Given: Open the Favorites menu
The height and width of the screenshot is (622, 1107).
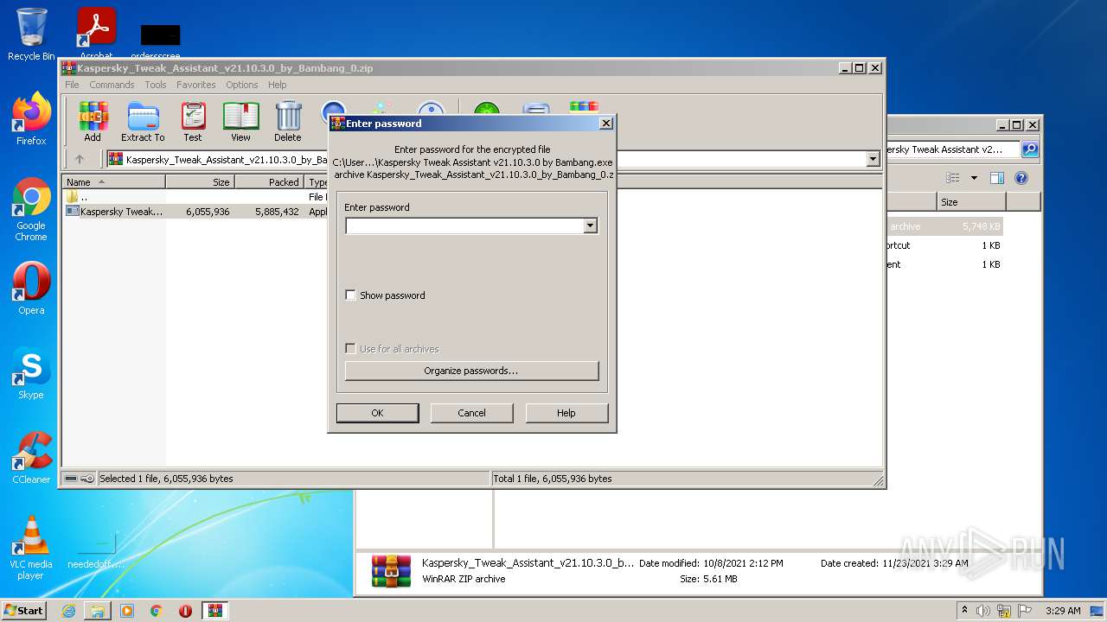Looking at the screenshot, I should 196,85.
